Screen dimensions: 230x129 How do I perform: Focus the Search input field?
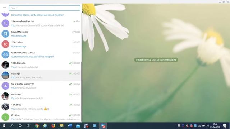tap(45, 8)
